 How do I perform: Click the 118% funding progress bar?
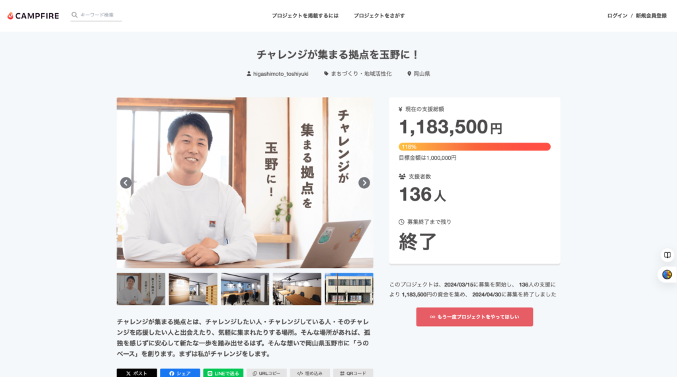pyautogui.click(x=475, y=147)
